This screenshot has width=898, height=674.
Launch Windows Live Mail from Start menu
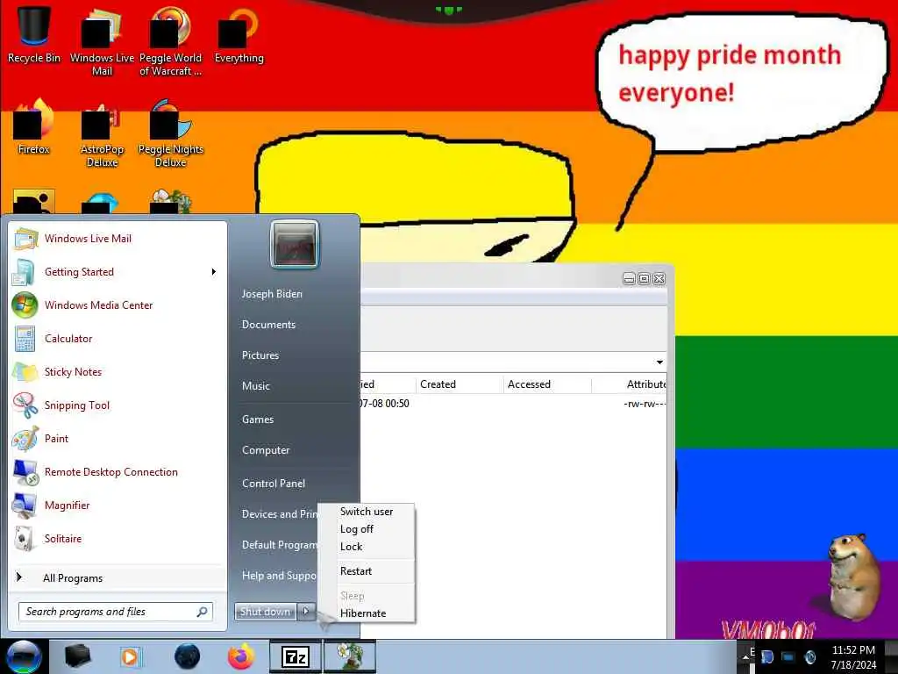(x=118, y=239)
